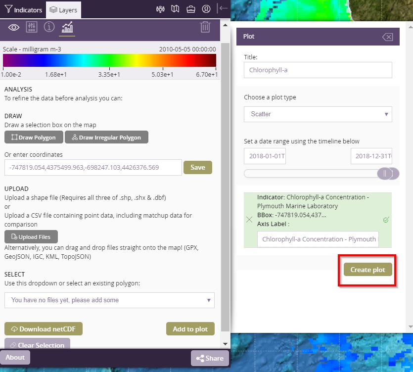Image resolution: width=413 pixels, height=372 pixels.
Task: Click left panel scrollbar up arrow
Action: 225,25
